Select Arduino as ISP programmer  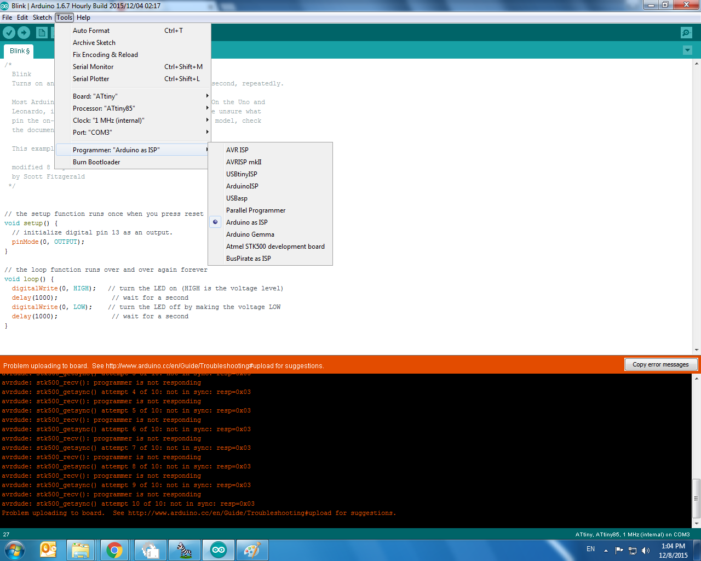(x=270, y=222)
